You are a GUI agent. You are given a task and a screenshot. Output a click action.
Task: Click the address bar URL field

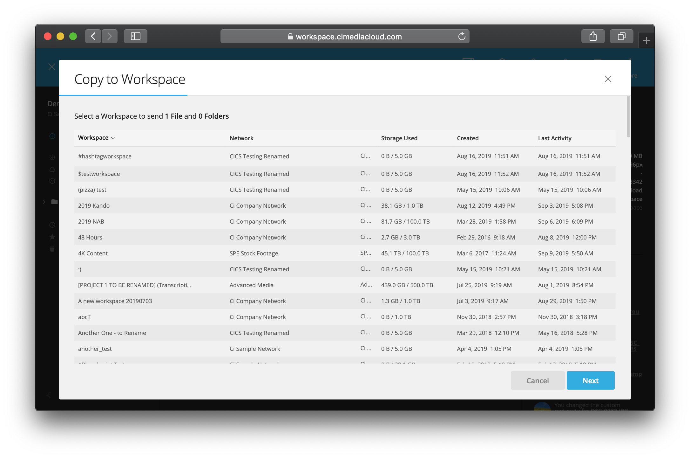click(345, 36)
